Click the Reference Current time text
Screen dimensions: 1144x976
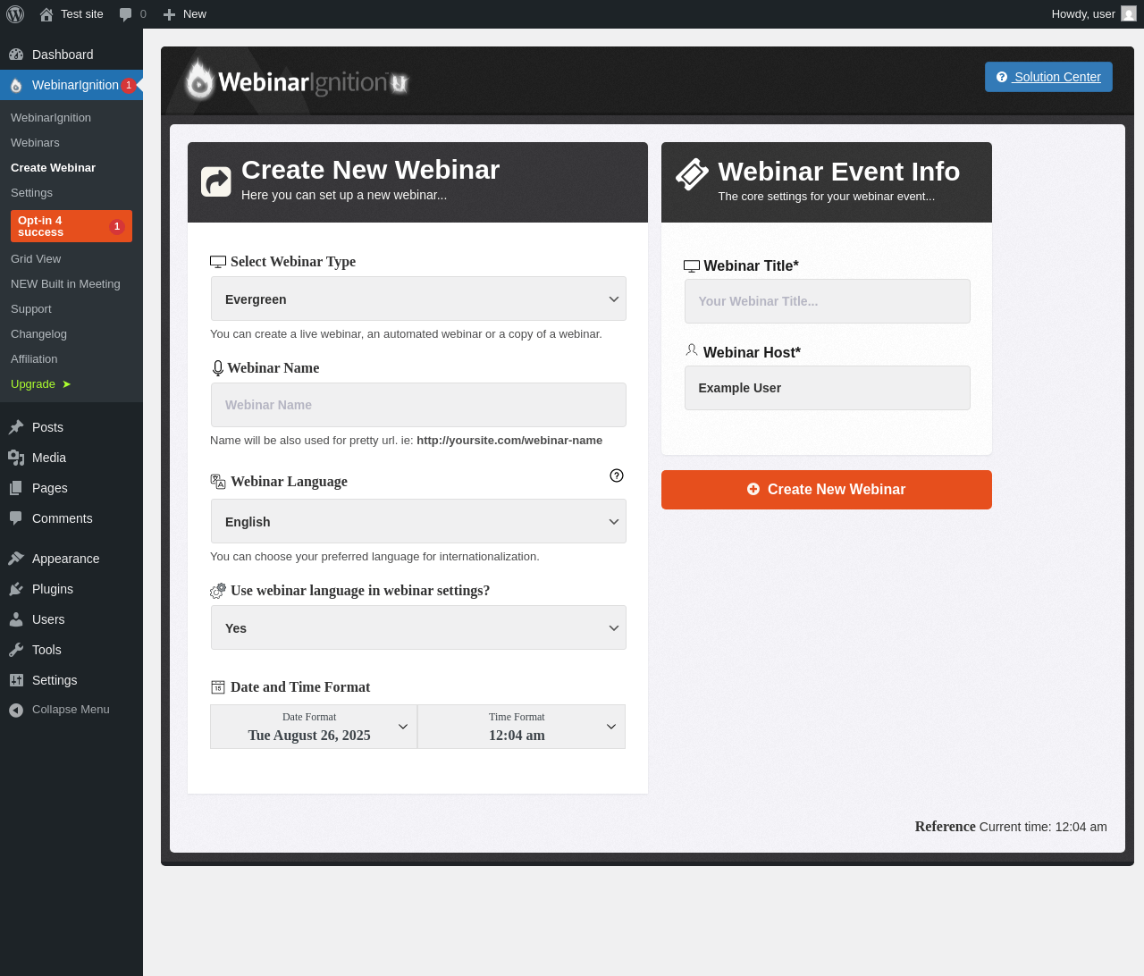(x=1011, y=827)
